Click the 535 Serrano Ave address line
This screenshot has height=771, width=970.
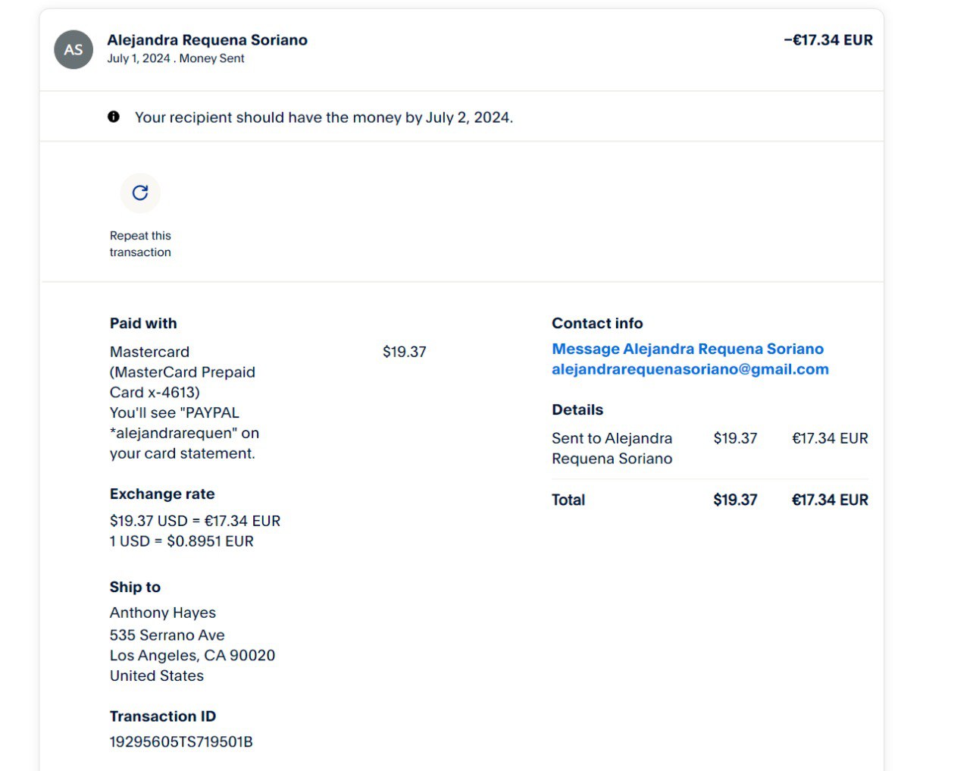pyautogui.click(x=167, y=635)
